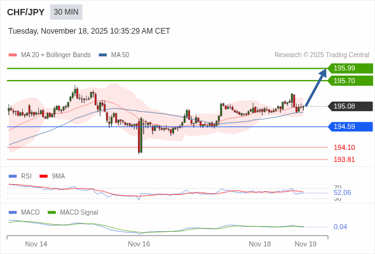
Task: Click the 9MA legend label
Action: pyautogui.click(x=58, y=177)
